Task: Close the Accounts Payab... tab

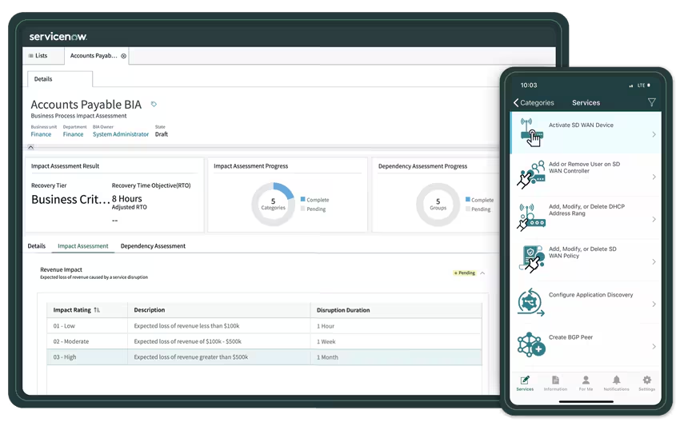Action: pyautogui.click(x=124, y=56)
